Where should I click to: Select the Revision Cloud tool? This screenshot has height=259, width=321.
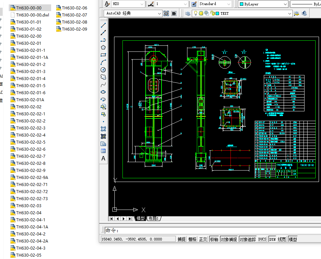[103, 77]
